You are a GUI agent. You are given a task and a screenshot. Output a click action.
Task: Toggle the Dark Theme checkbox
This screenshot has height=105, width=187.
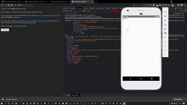[x=2, y=9]
